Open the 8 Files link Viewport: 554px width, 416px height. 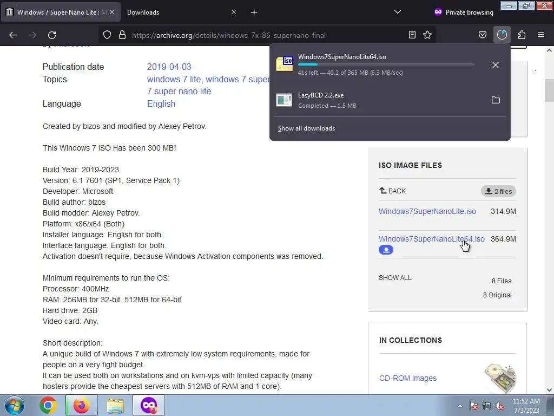pyautogui.click(x=502, y=281)
